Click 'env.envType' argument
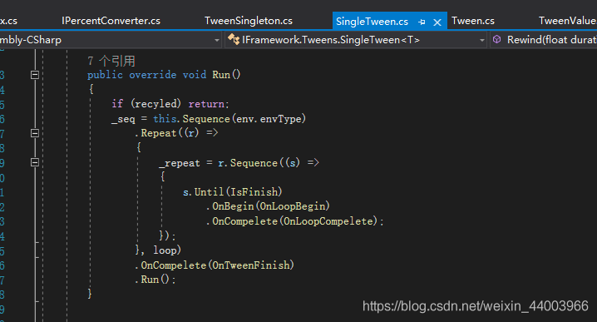Screen dimensions: 597x322 [269, 119]
